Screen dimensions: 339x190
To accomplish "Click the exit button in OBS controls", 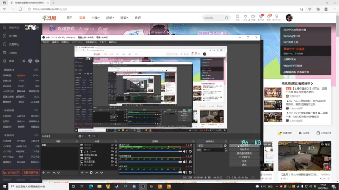I will (x=245, y=165).
